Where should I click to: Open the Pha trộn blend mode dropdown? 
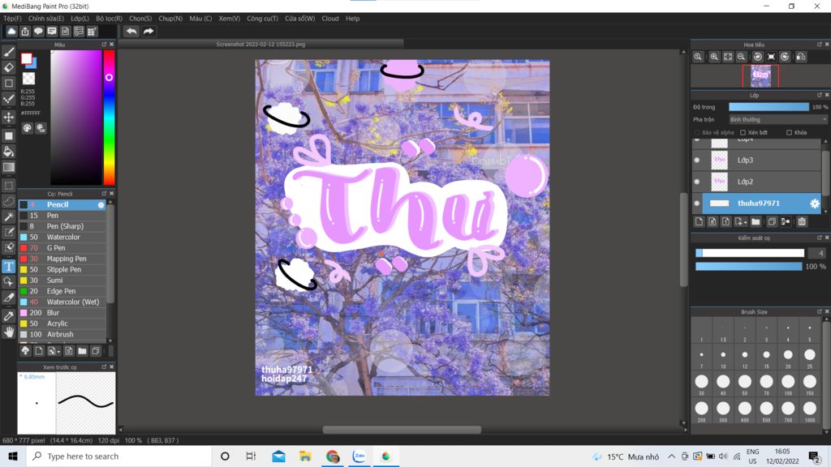[x=778, y=120]
